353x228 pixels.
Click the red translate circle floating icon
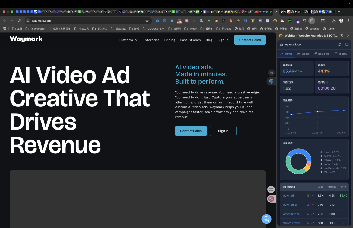coord(271,199)
